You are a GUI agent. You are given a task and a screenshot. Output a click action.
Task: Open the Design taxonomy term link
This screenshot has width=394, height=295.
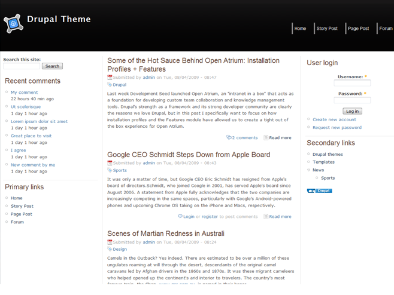tap(120, 250)
